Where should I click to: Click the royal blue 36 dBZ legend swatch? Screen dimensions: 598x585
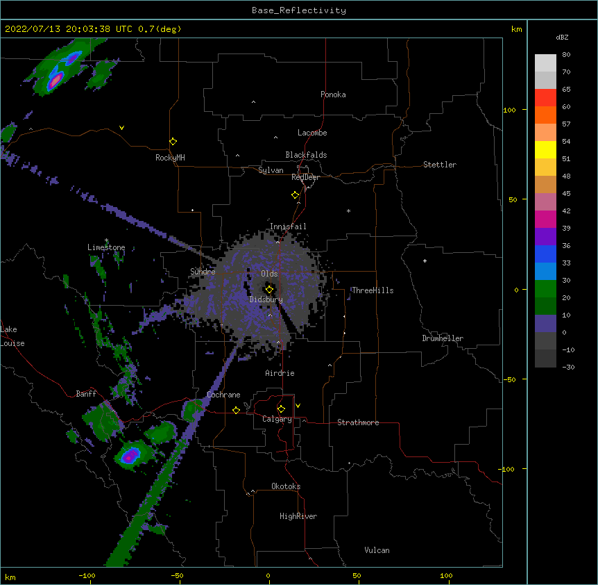(x=545, y=254)
